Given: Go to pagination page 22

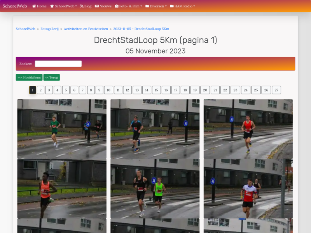Looking at the screenshot, I should pos(225,90).
